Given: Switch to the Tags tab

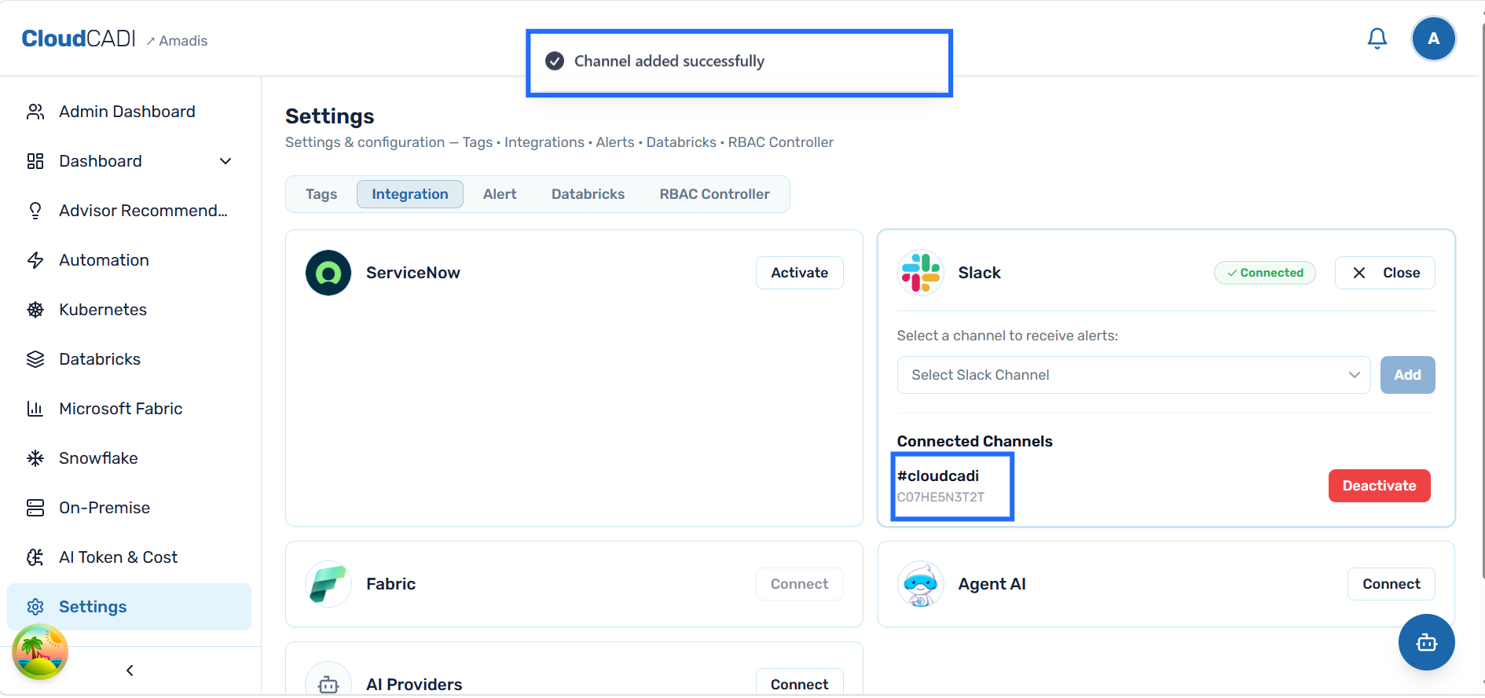Looking at the screenshot, I should pyautogui.click(x=321, y=194).
